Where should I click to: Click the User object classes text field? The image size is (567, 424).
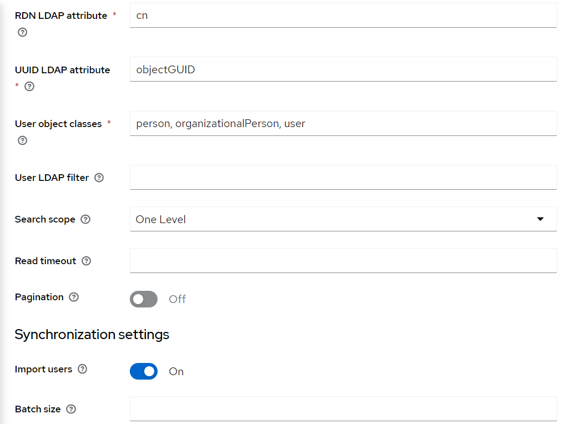click(343, 123)
